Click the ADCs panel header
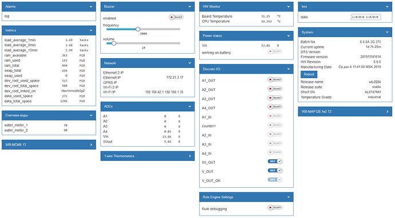Viewport: 395px width, 218px height. click(x=148, y=107)
